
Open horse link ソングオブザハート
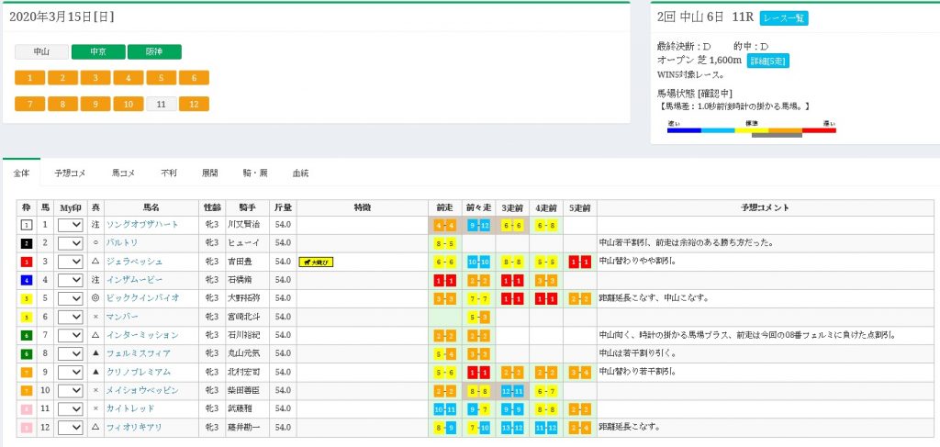[142, 225]
